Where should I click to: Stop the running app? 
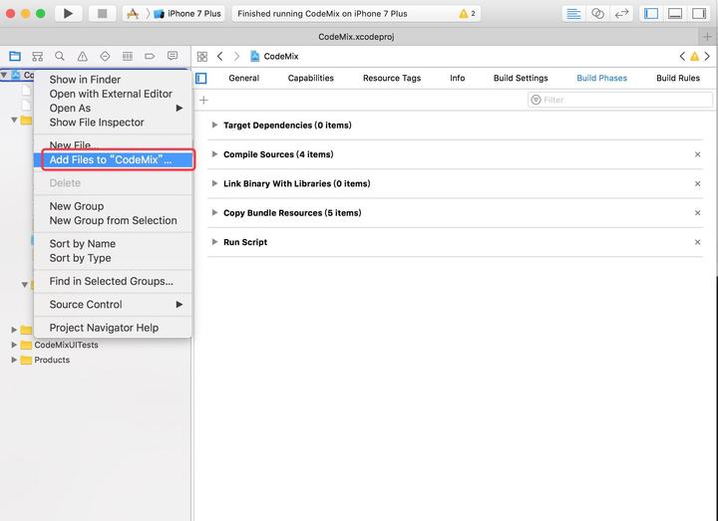(102, 13)
